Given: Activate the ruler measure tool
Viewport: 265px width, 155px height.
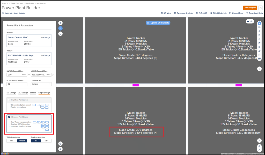Looking at the screenshot, I should (x=259, y=51).
